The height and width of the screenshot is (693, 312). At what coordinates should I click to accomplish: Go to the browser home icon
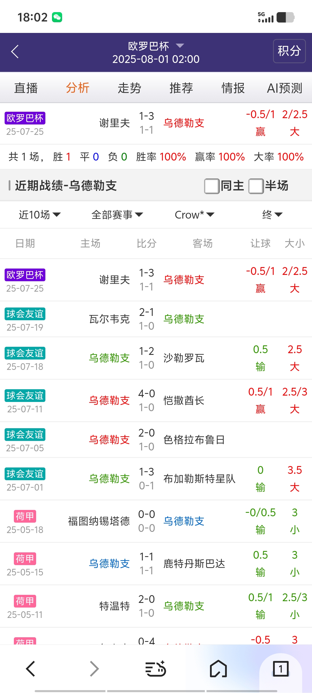(218, 669)
